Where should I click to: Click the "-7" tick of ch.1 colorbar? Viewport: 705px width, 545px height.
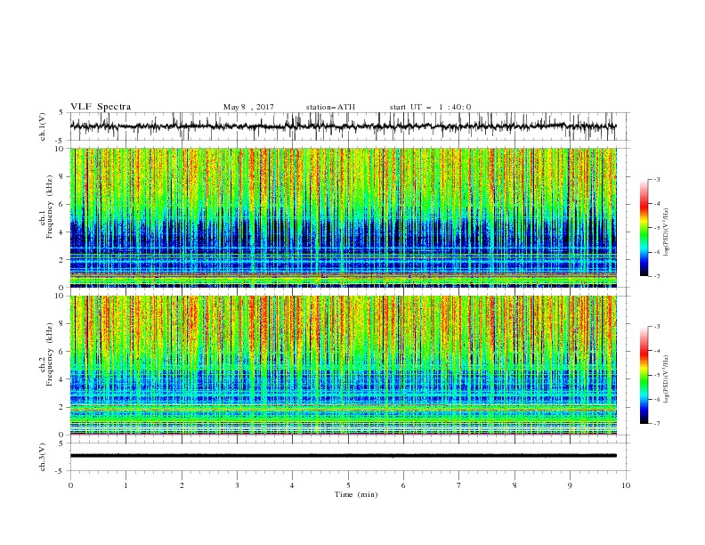pyautogui.click(x=656, y=276)
